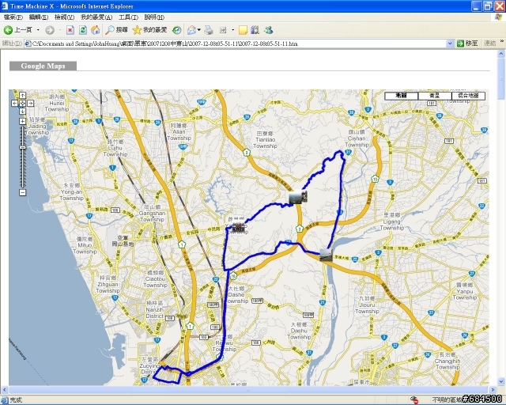506x405 pixels.
Task: Go to the Home page icon
Action: [x=95, y=30]
